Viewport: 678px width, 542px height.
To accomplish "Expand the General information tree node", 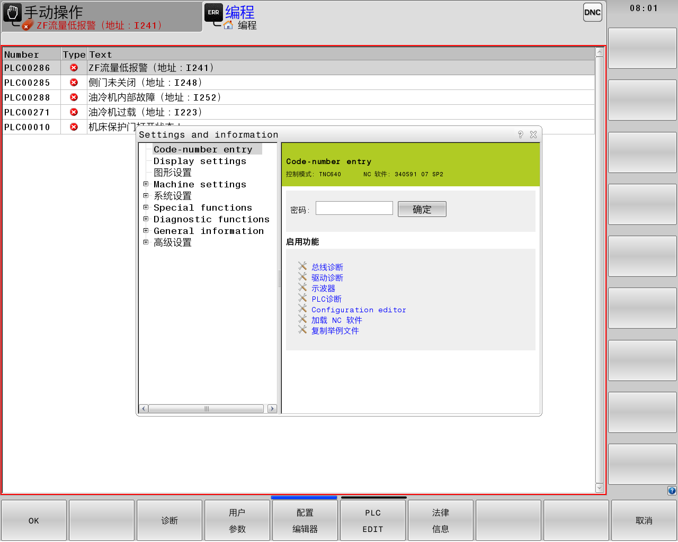I will point(146,231).
